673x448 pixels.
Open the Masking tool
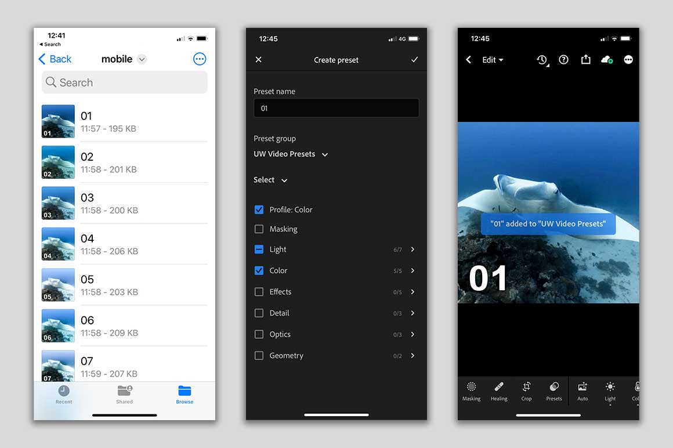click(x=471, y=391)
